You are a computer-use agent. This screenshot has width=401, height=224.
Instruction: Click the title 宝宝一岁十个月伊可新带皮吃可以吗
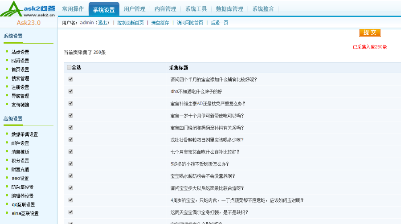point(207,116)
